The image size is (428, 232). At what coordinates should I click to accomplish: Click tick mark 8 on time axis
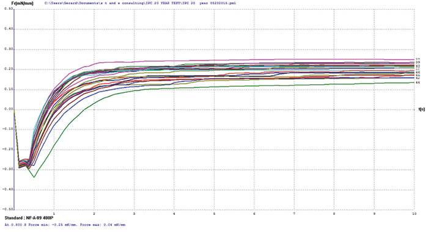(334, 214)
